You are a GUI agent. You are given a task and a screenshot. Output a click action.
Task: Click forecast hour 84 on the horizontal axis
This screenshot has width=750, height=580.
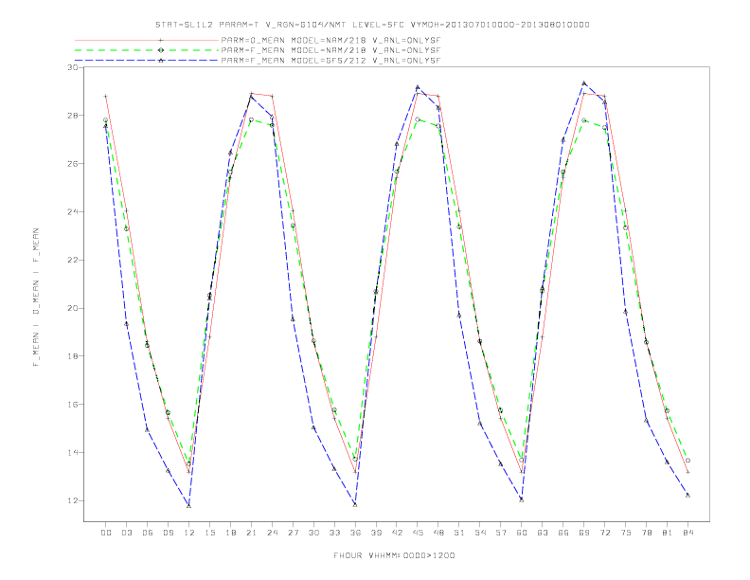point(687,533)
